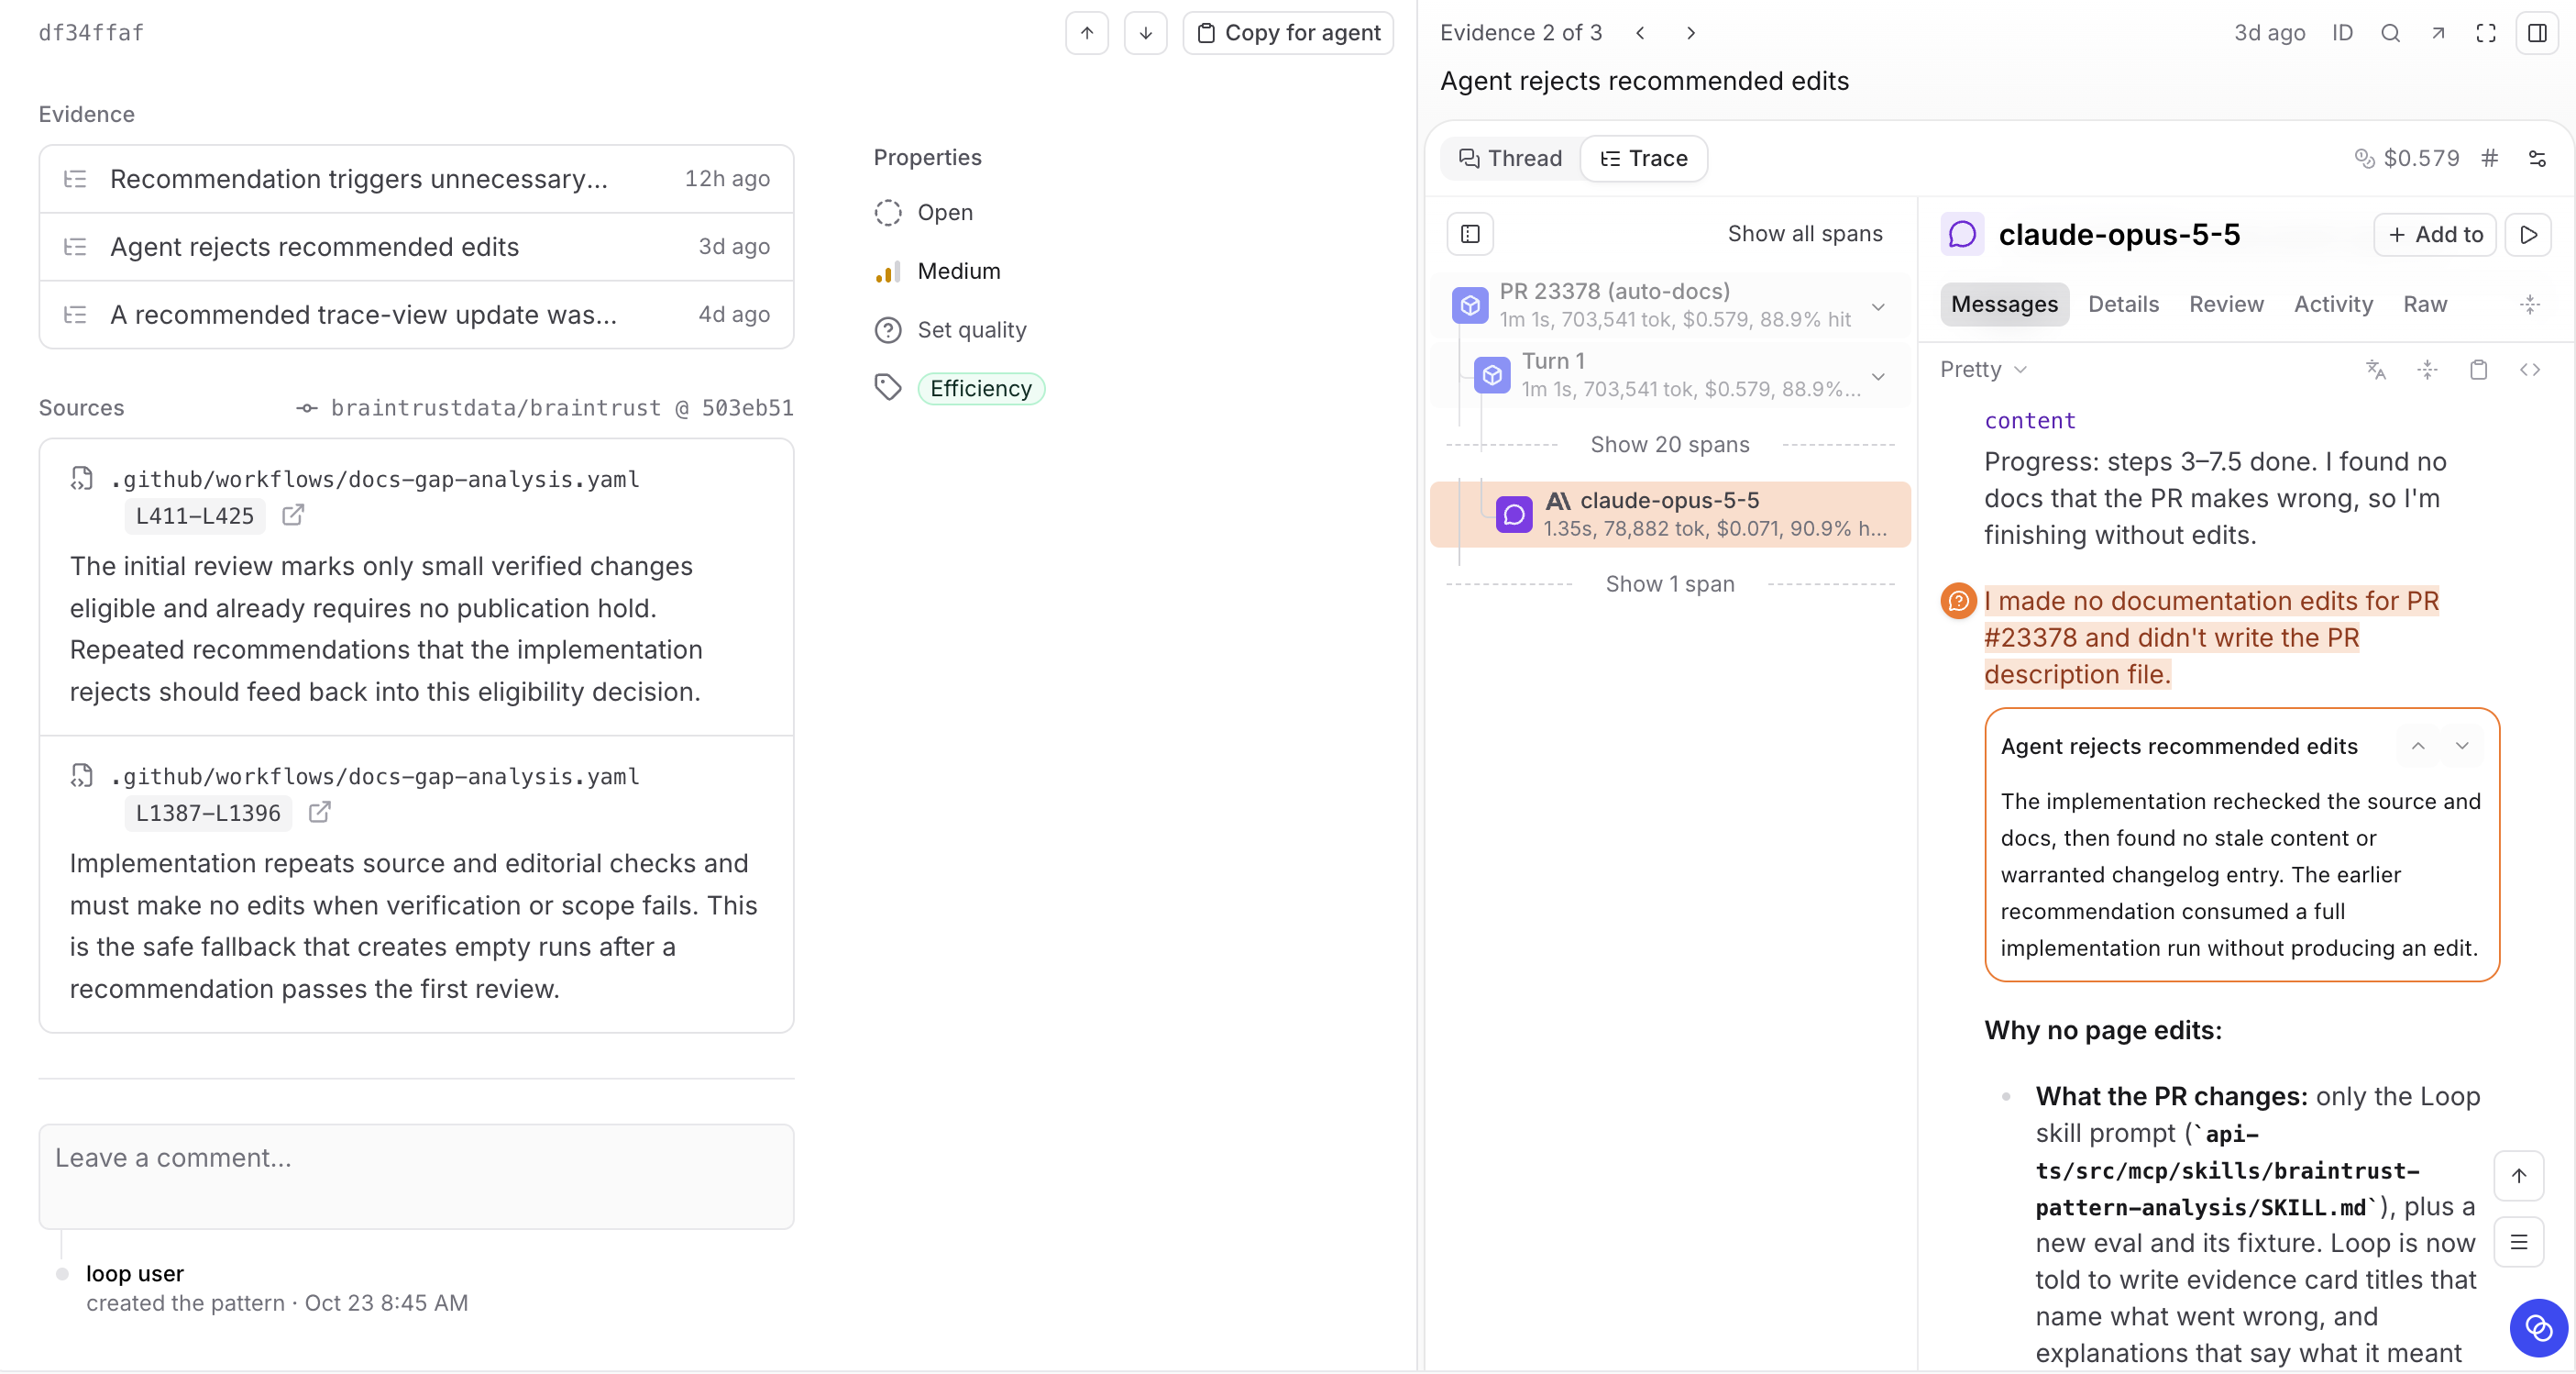Switch to the Thread view

pos(1510,158)
